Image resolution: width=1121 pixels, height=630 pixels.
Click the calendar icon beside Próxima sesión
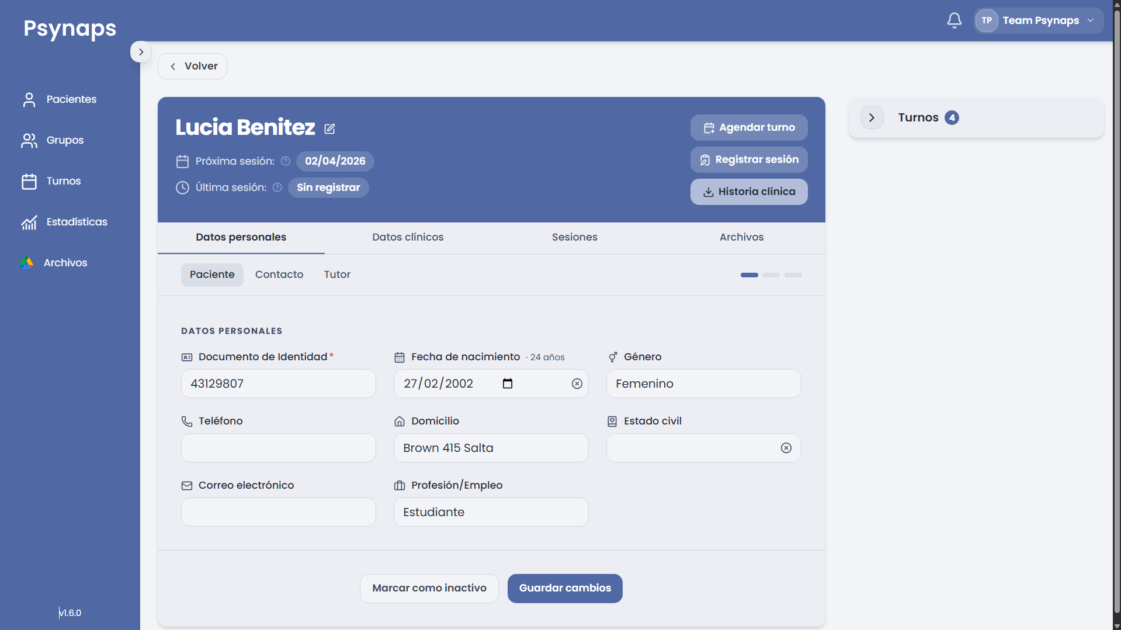[183, 161]
